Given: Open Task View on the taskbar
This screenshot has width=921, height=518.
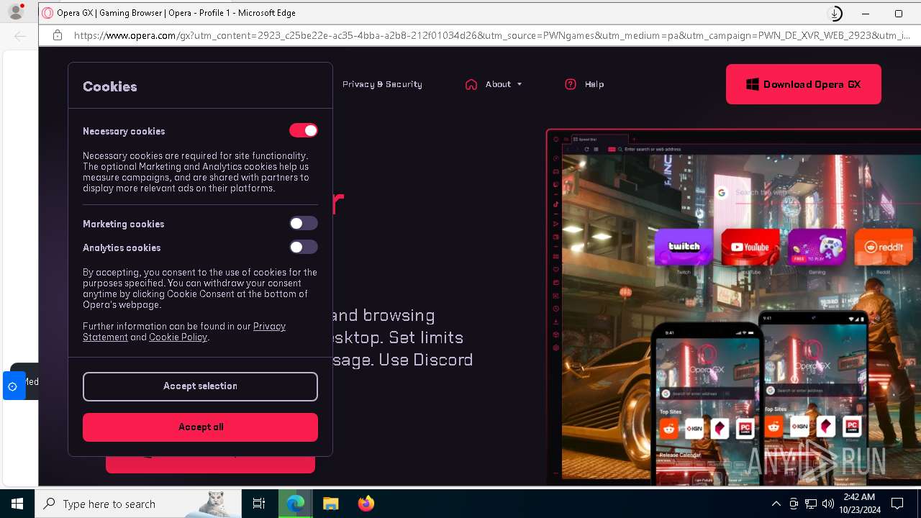Looking at the screenshot, I should pos(259,504).
